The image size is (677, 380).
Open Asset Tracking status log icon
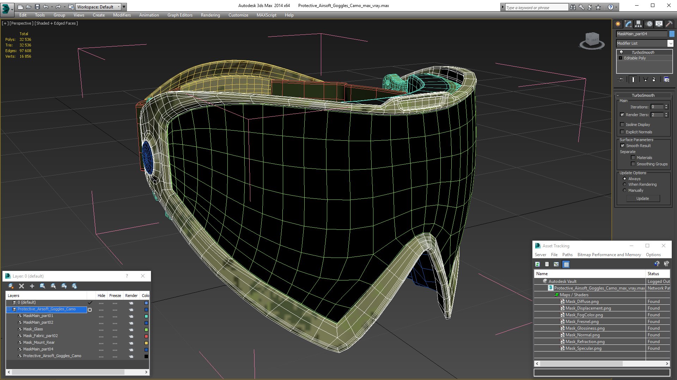[x=547, y=264]
